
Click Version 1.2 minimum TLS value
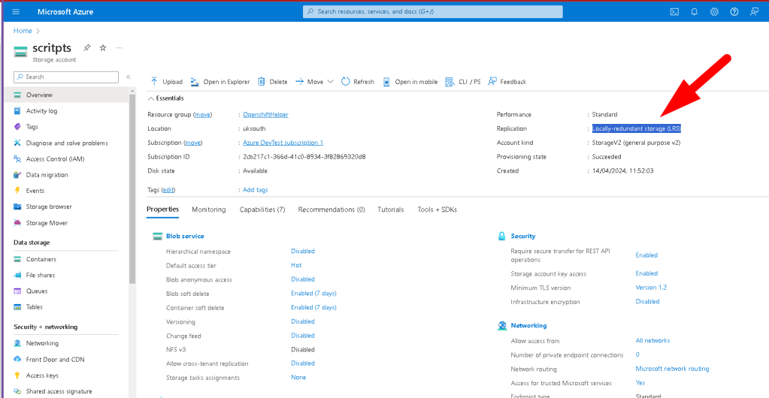pyautogui.click(x=651, y=287)
